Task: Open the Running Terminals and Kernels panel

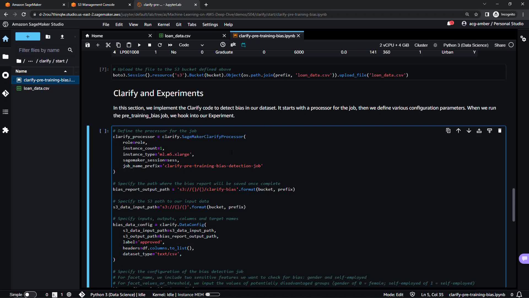Action: pyautogui.click(x=6, y=75)
